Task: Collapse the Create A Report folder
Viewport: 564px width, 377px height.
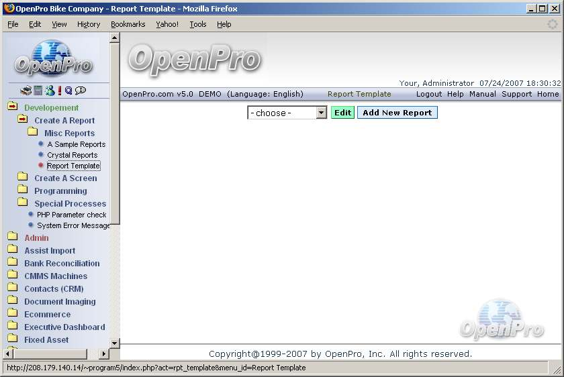Action: click(x=23, y=120)
